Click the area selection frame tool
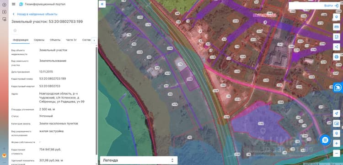 tap(337, 37)
